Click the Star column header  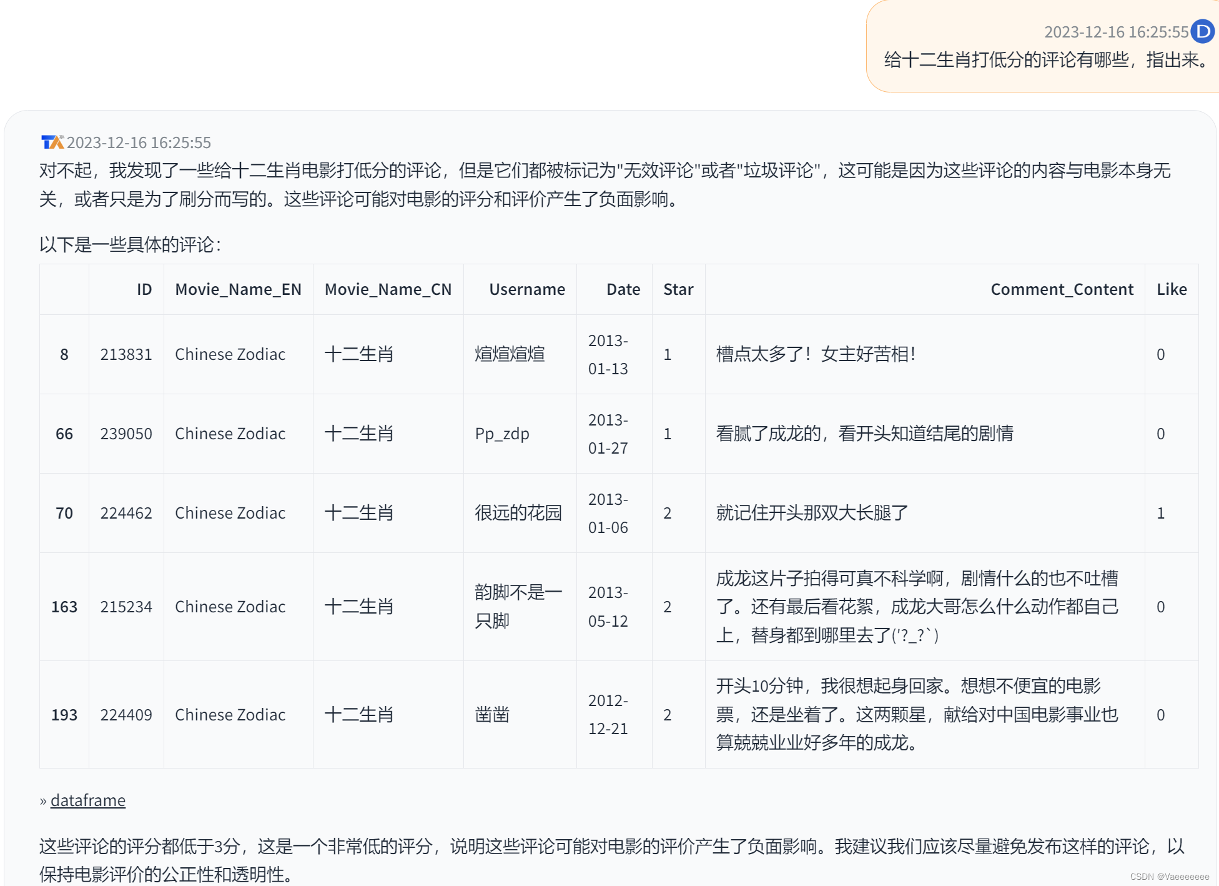pyautogui.click(x=678, y=289)
